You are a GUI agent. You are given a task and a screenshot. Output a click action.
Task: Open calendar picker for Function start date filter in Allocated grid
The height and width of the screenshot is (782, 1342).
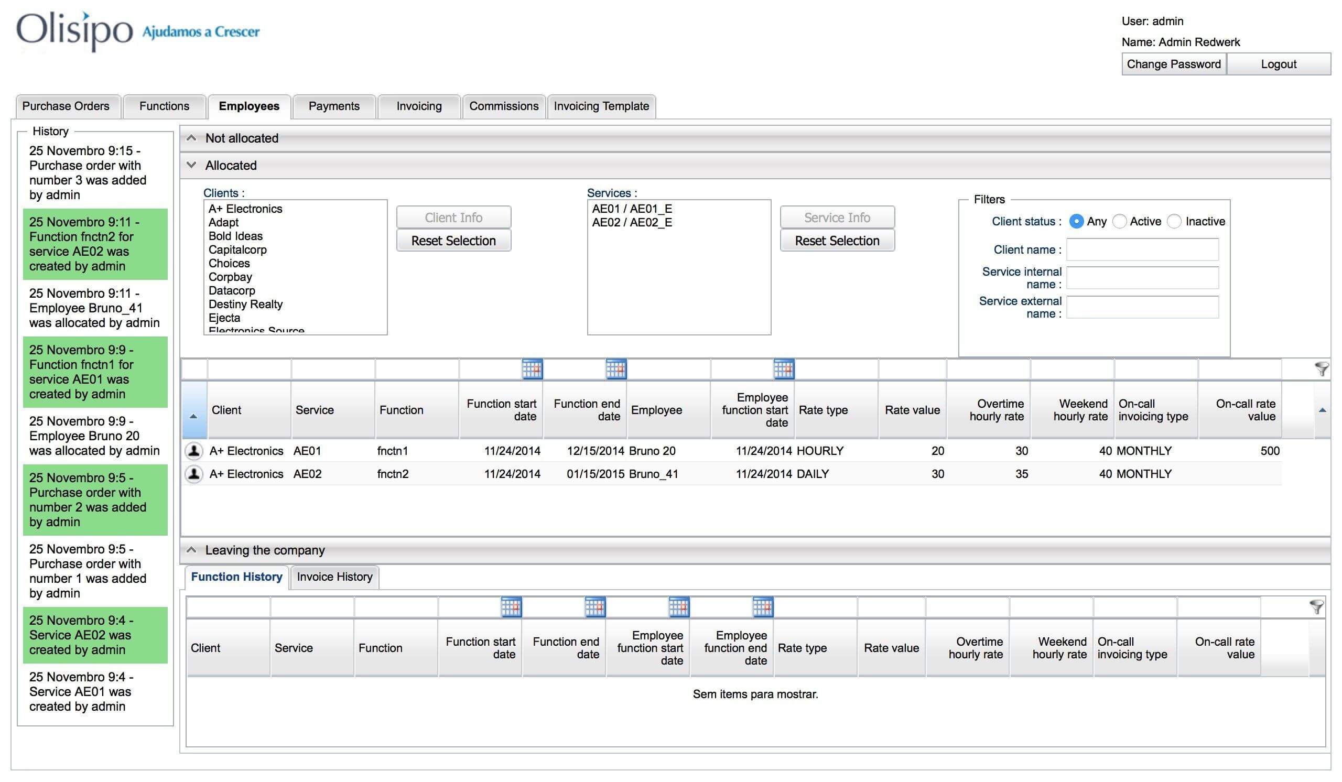[x=532, y=369]
